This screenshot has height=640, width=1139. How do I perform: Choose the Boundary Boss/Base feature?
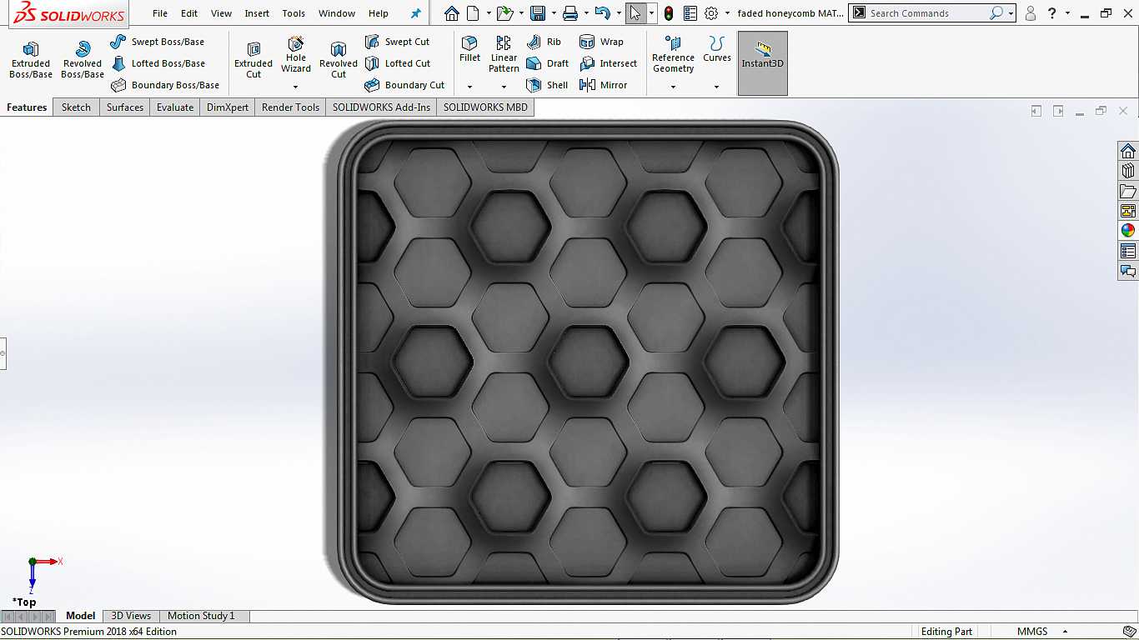165,85
